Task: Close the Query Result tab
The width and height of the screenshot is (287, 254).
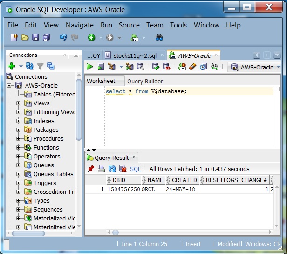Action: point(134,157)
